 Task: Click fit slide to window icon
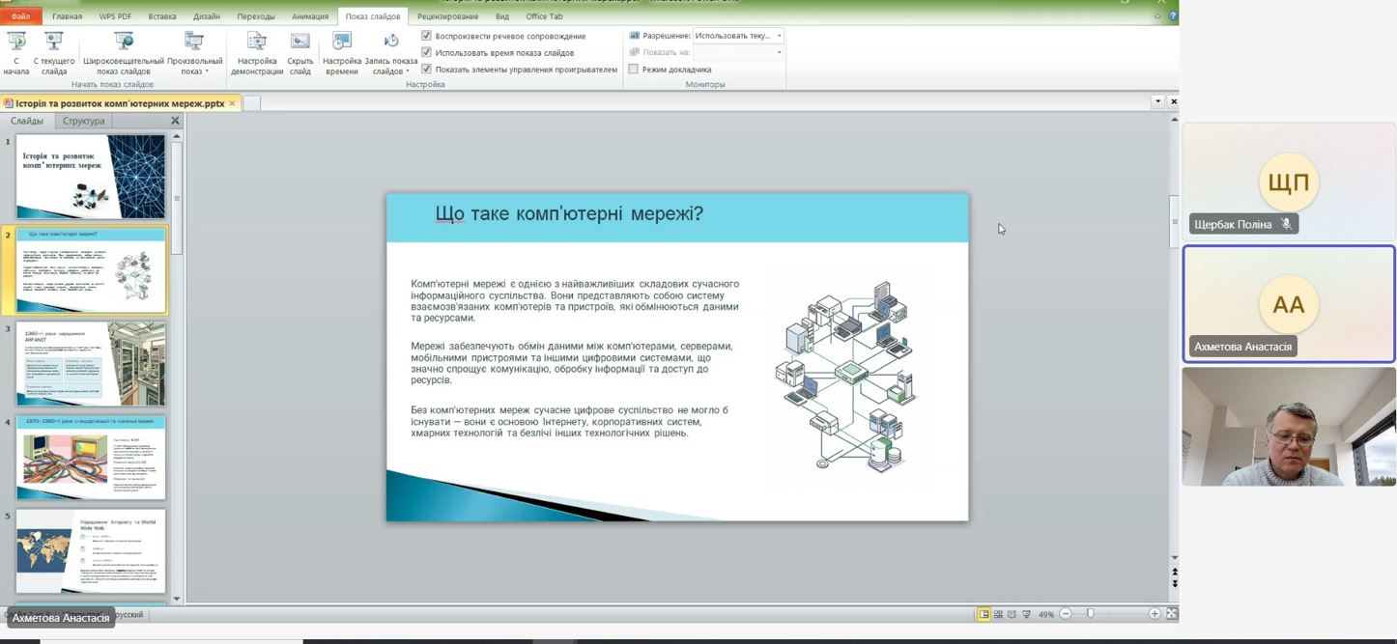[1172, 614]
